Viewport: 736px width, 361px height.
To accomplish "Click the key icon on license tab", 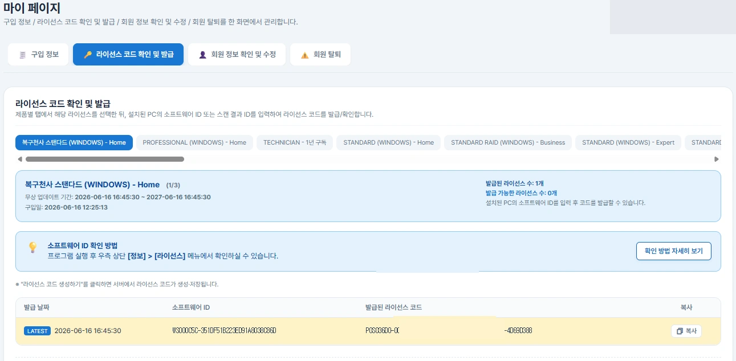I will pos(87,55).
